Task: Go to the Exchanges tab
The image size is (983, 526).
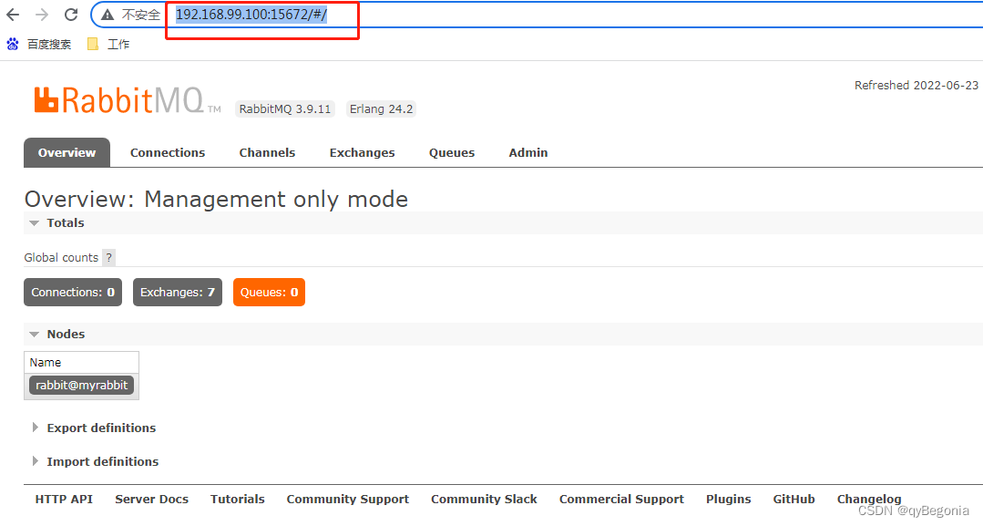Action: 363,152
